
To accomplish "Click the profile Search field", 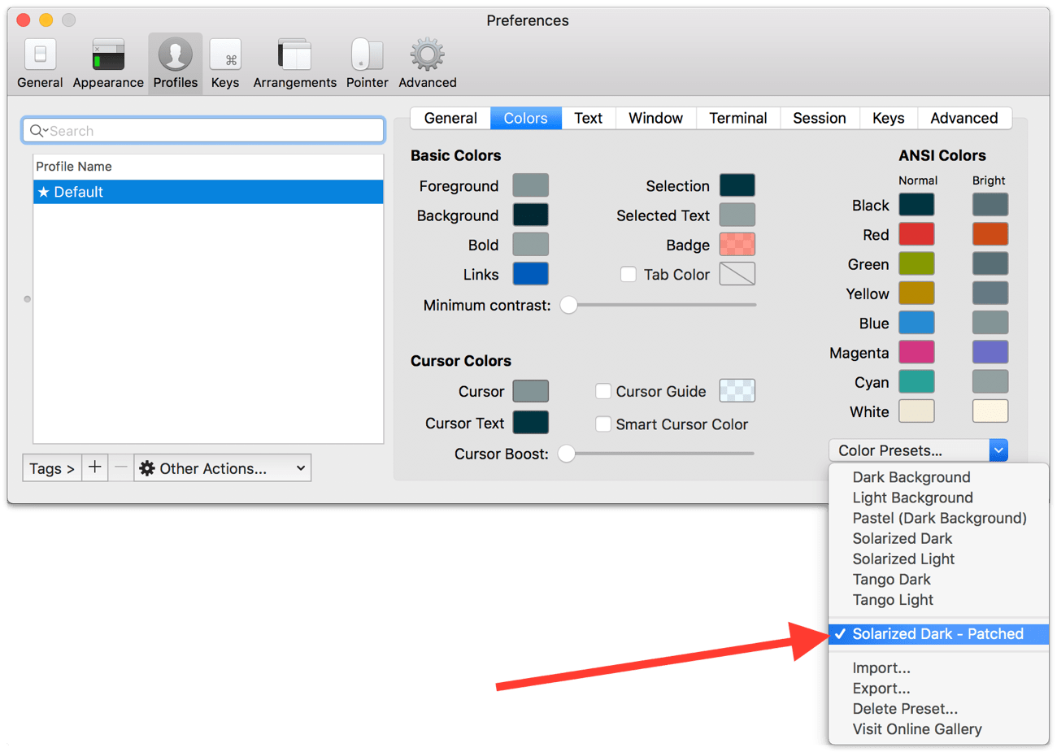I will 203,130.
